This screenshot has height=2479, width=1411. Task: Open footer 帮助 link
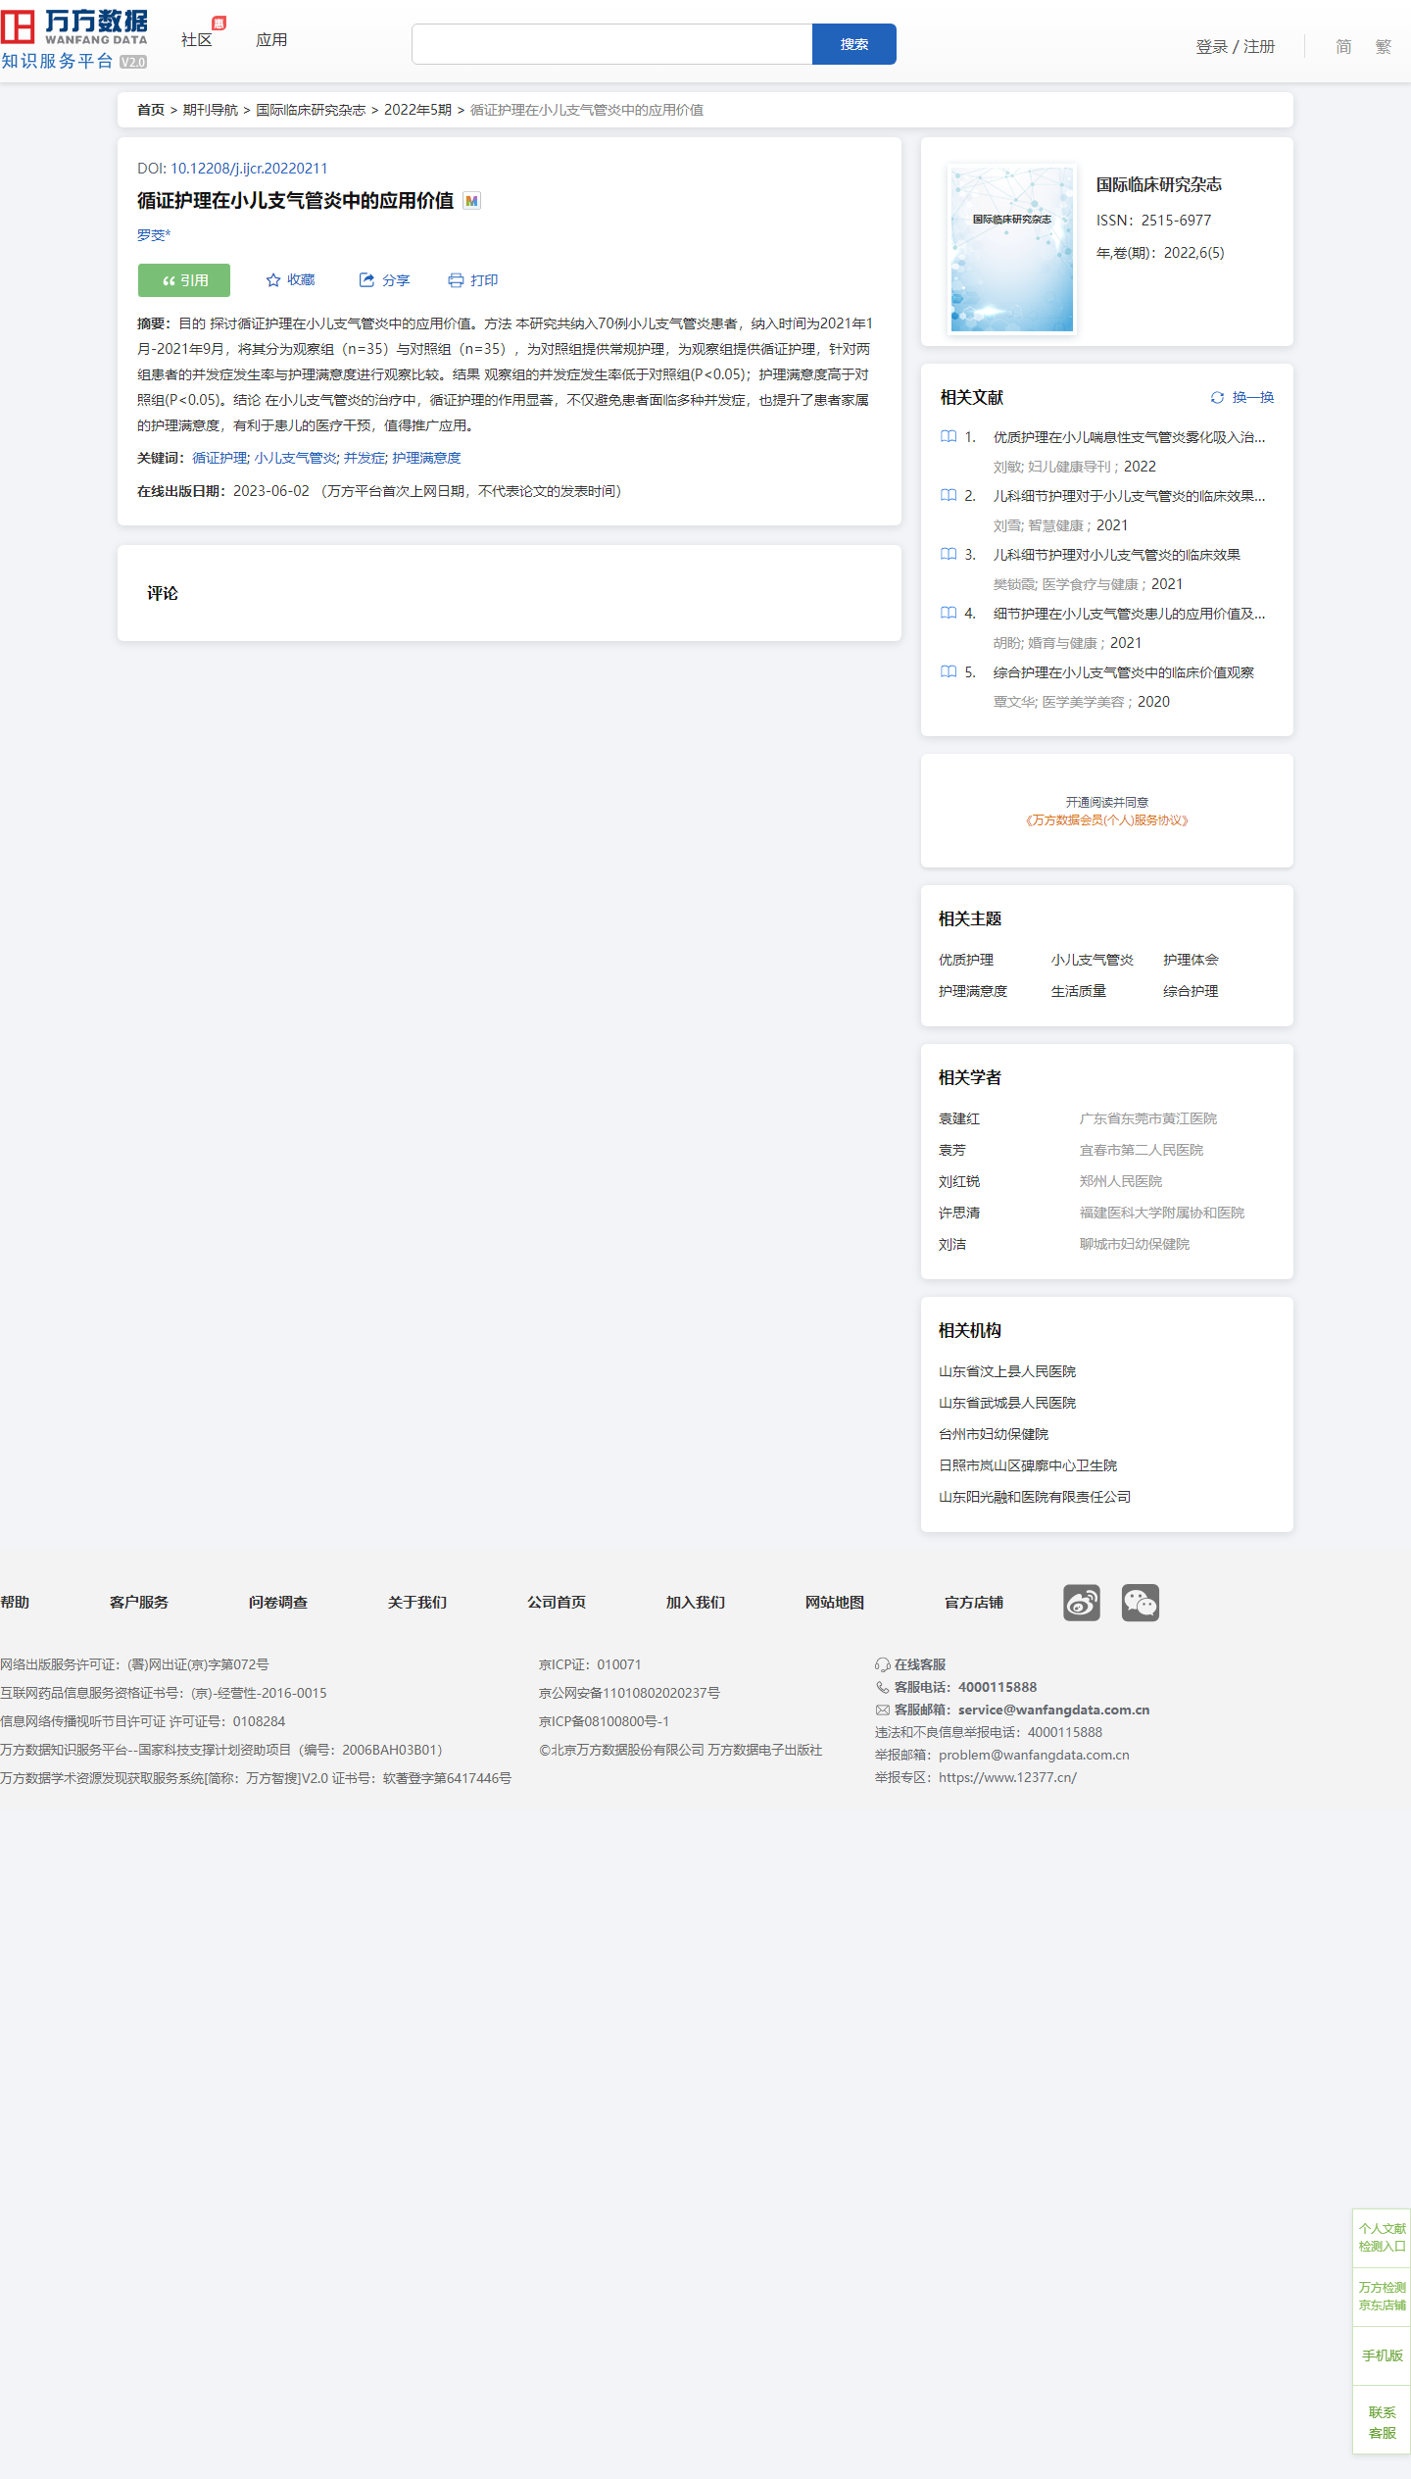click(x=15, y=1602)
